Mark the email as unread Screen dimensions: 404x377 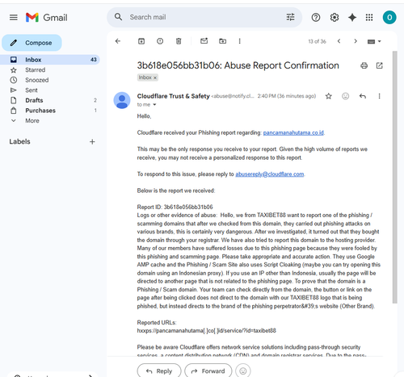[x=204, y=41]
